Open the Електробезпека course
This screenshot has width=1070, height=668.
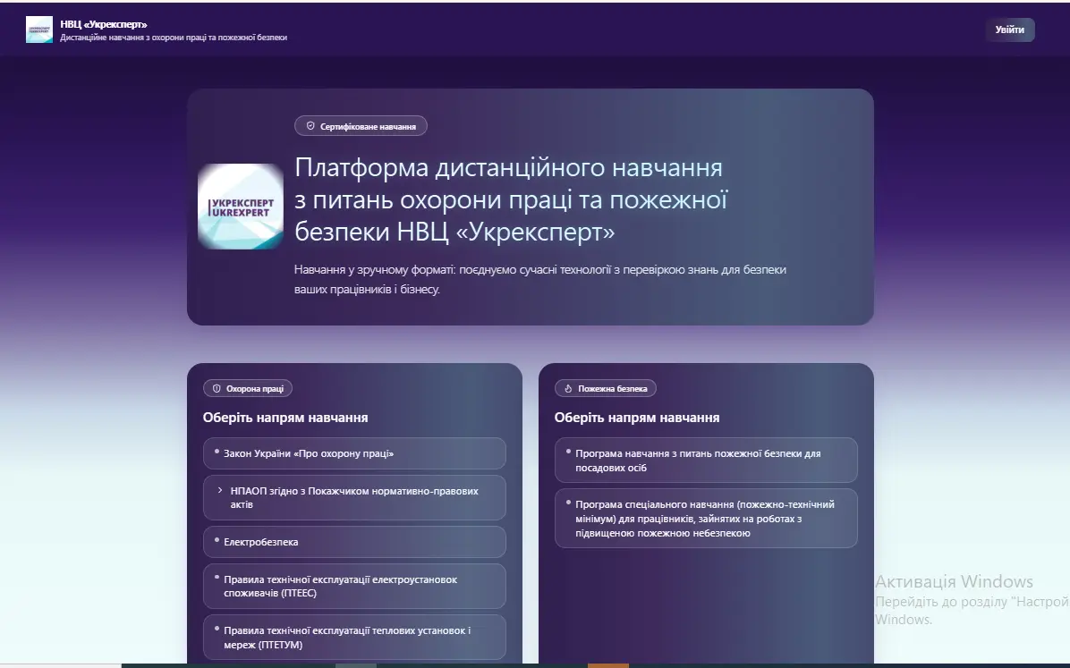[x=354, y=542]
